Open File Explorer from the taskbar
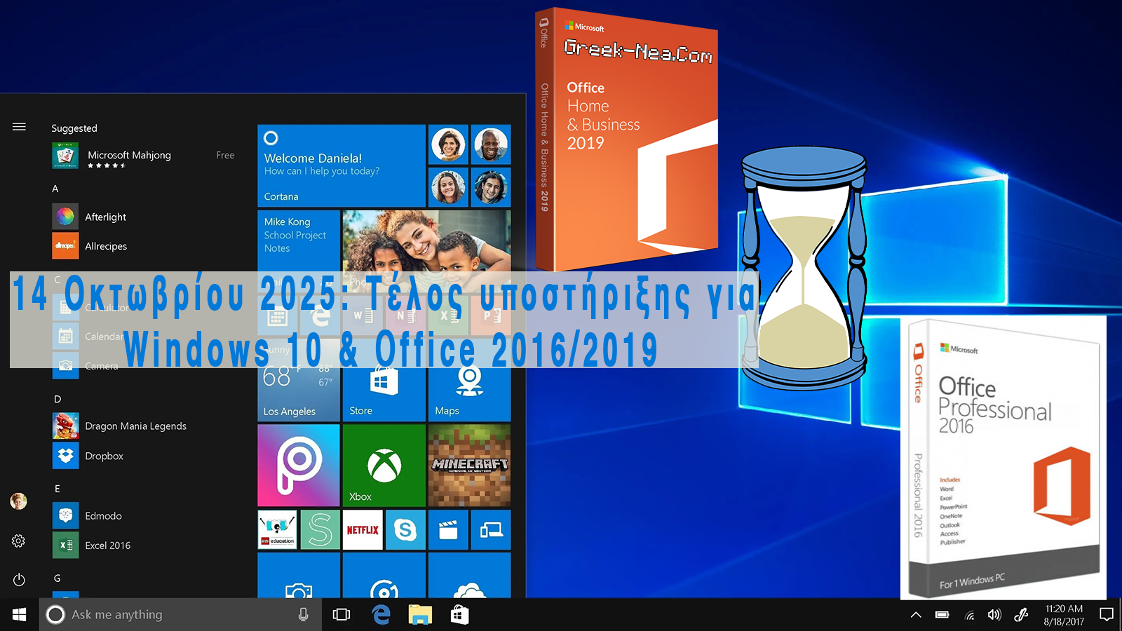Screen dimensions: 1122x631 pyautogui.click(x=420, y=614)
